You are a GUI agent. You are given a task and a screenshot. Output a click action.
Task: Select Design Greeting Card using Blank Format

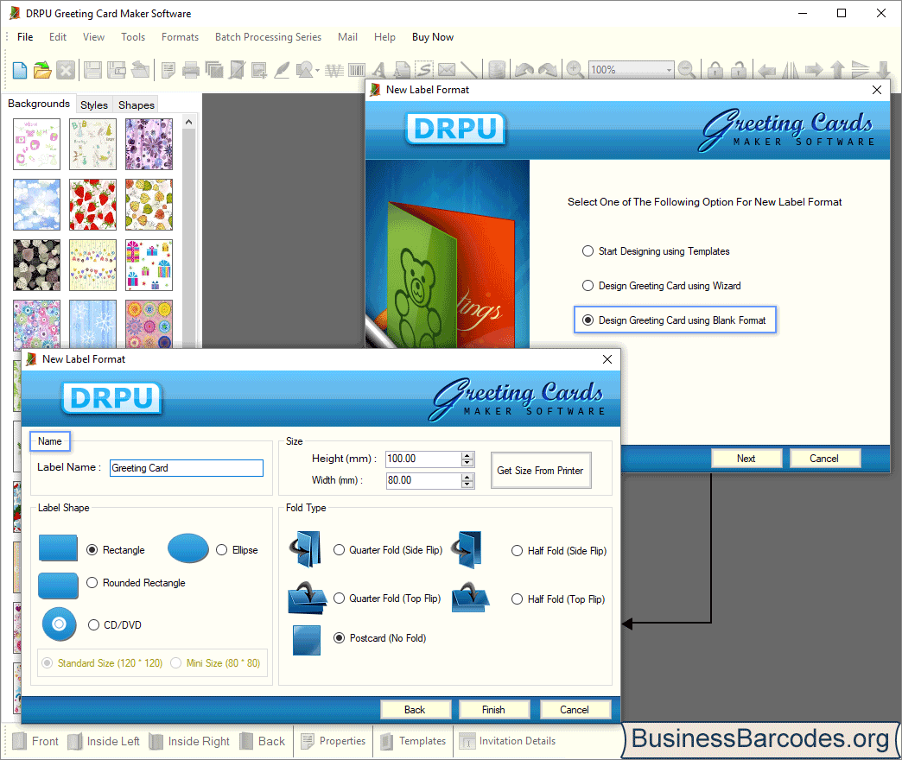pos(588,320)
